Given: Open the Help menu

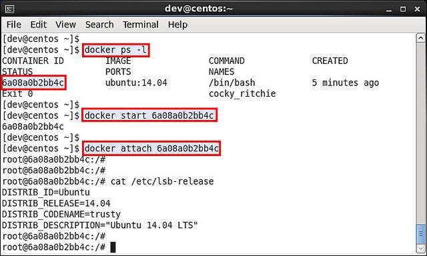Looking at the screenshot, I should 177,25.
